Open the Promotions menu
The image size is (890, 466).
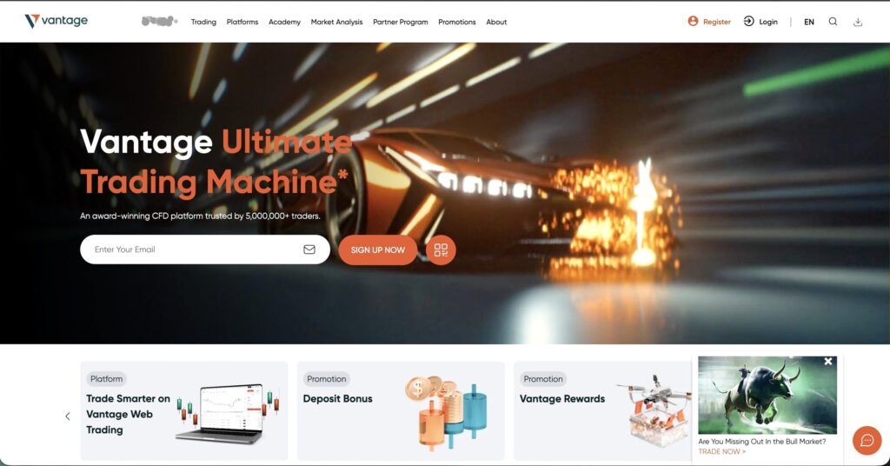pyautogui.click(x=457, y=22)
